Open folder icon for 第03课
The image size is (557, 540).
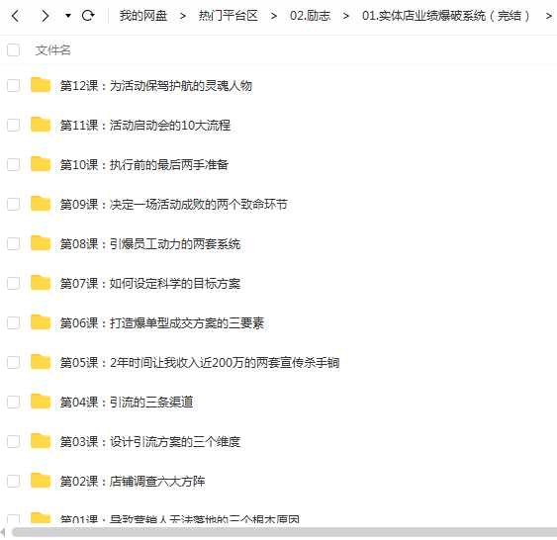(x=41, y=441)
